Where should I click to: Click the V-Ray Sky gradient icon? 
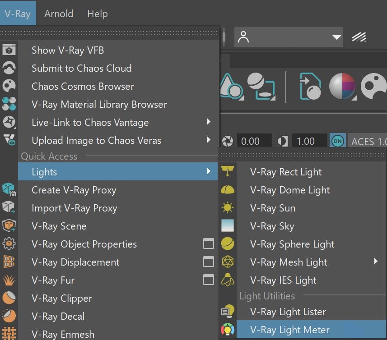pos(228,225)
